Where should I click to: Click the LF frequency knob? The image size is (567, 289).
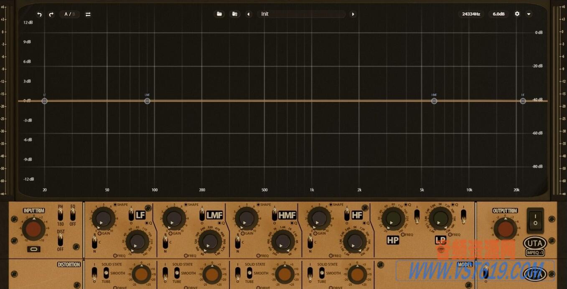137,241
